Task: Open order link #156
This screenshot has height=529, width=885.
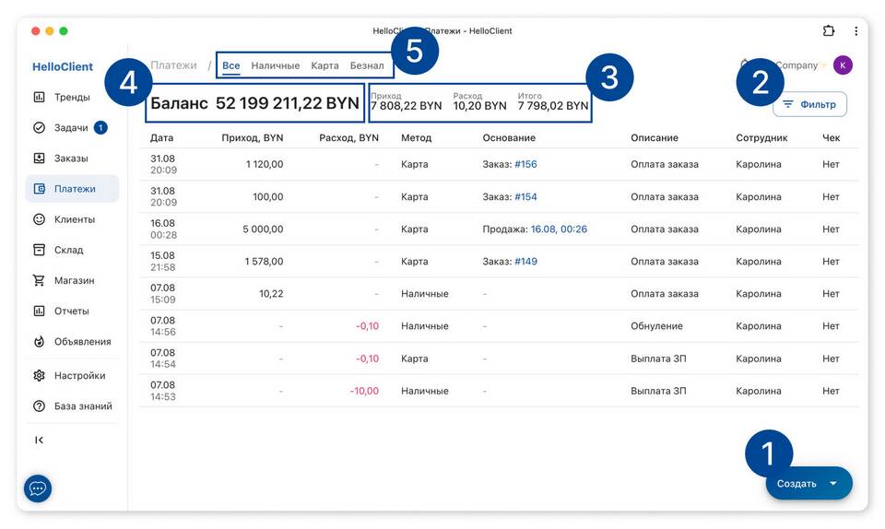Action: (x=525, y=164)
